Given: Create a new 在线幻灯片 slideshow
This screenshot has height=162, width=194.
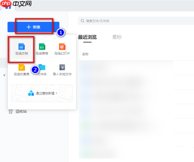Looking at the screenshot, I should [62, 49].
